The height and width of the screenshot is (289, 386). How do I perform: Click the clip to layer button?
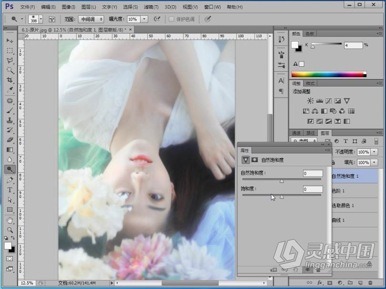[x=273, y=270]
